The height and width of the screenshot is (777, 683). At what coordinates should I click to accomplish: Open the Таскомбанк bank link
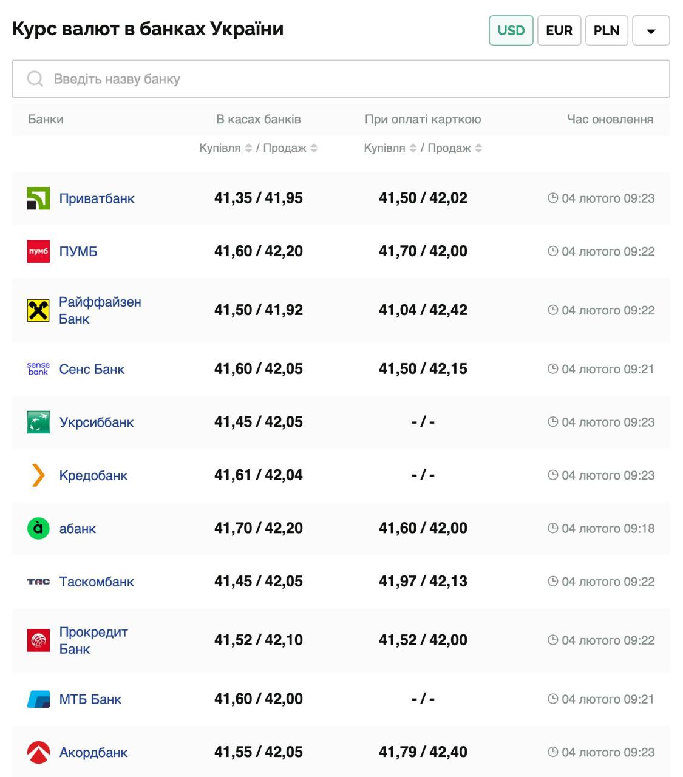97,582
